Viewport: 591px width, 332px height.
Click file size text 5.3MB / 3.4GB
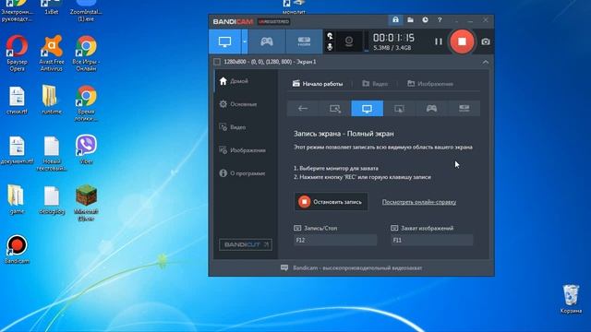pyautogui.click(x=392, y=48)
